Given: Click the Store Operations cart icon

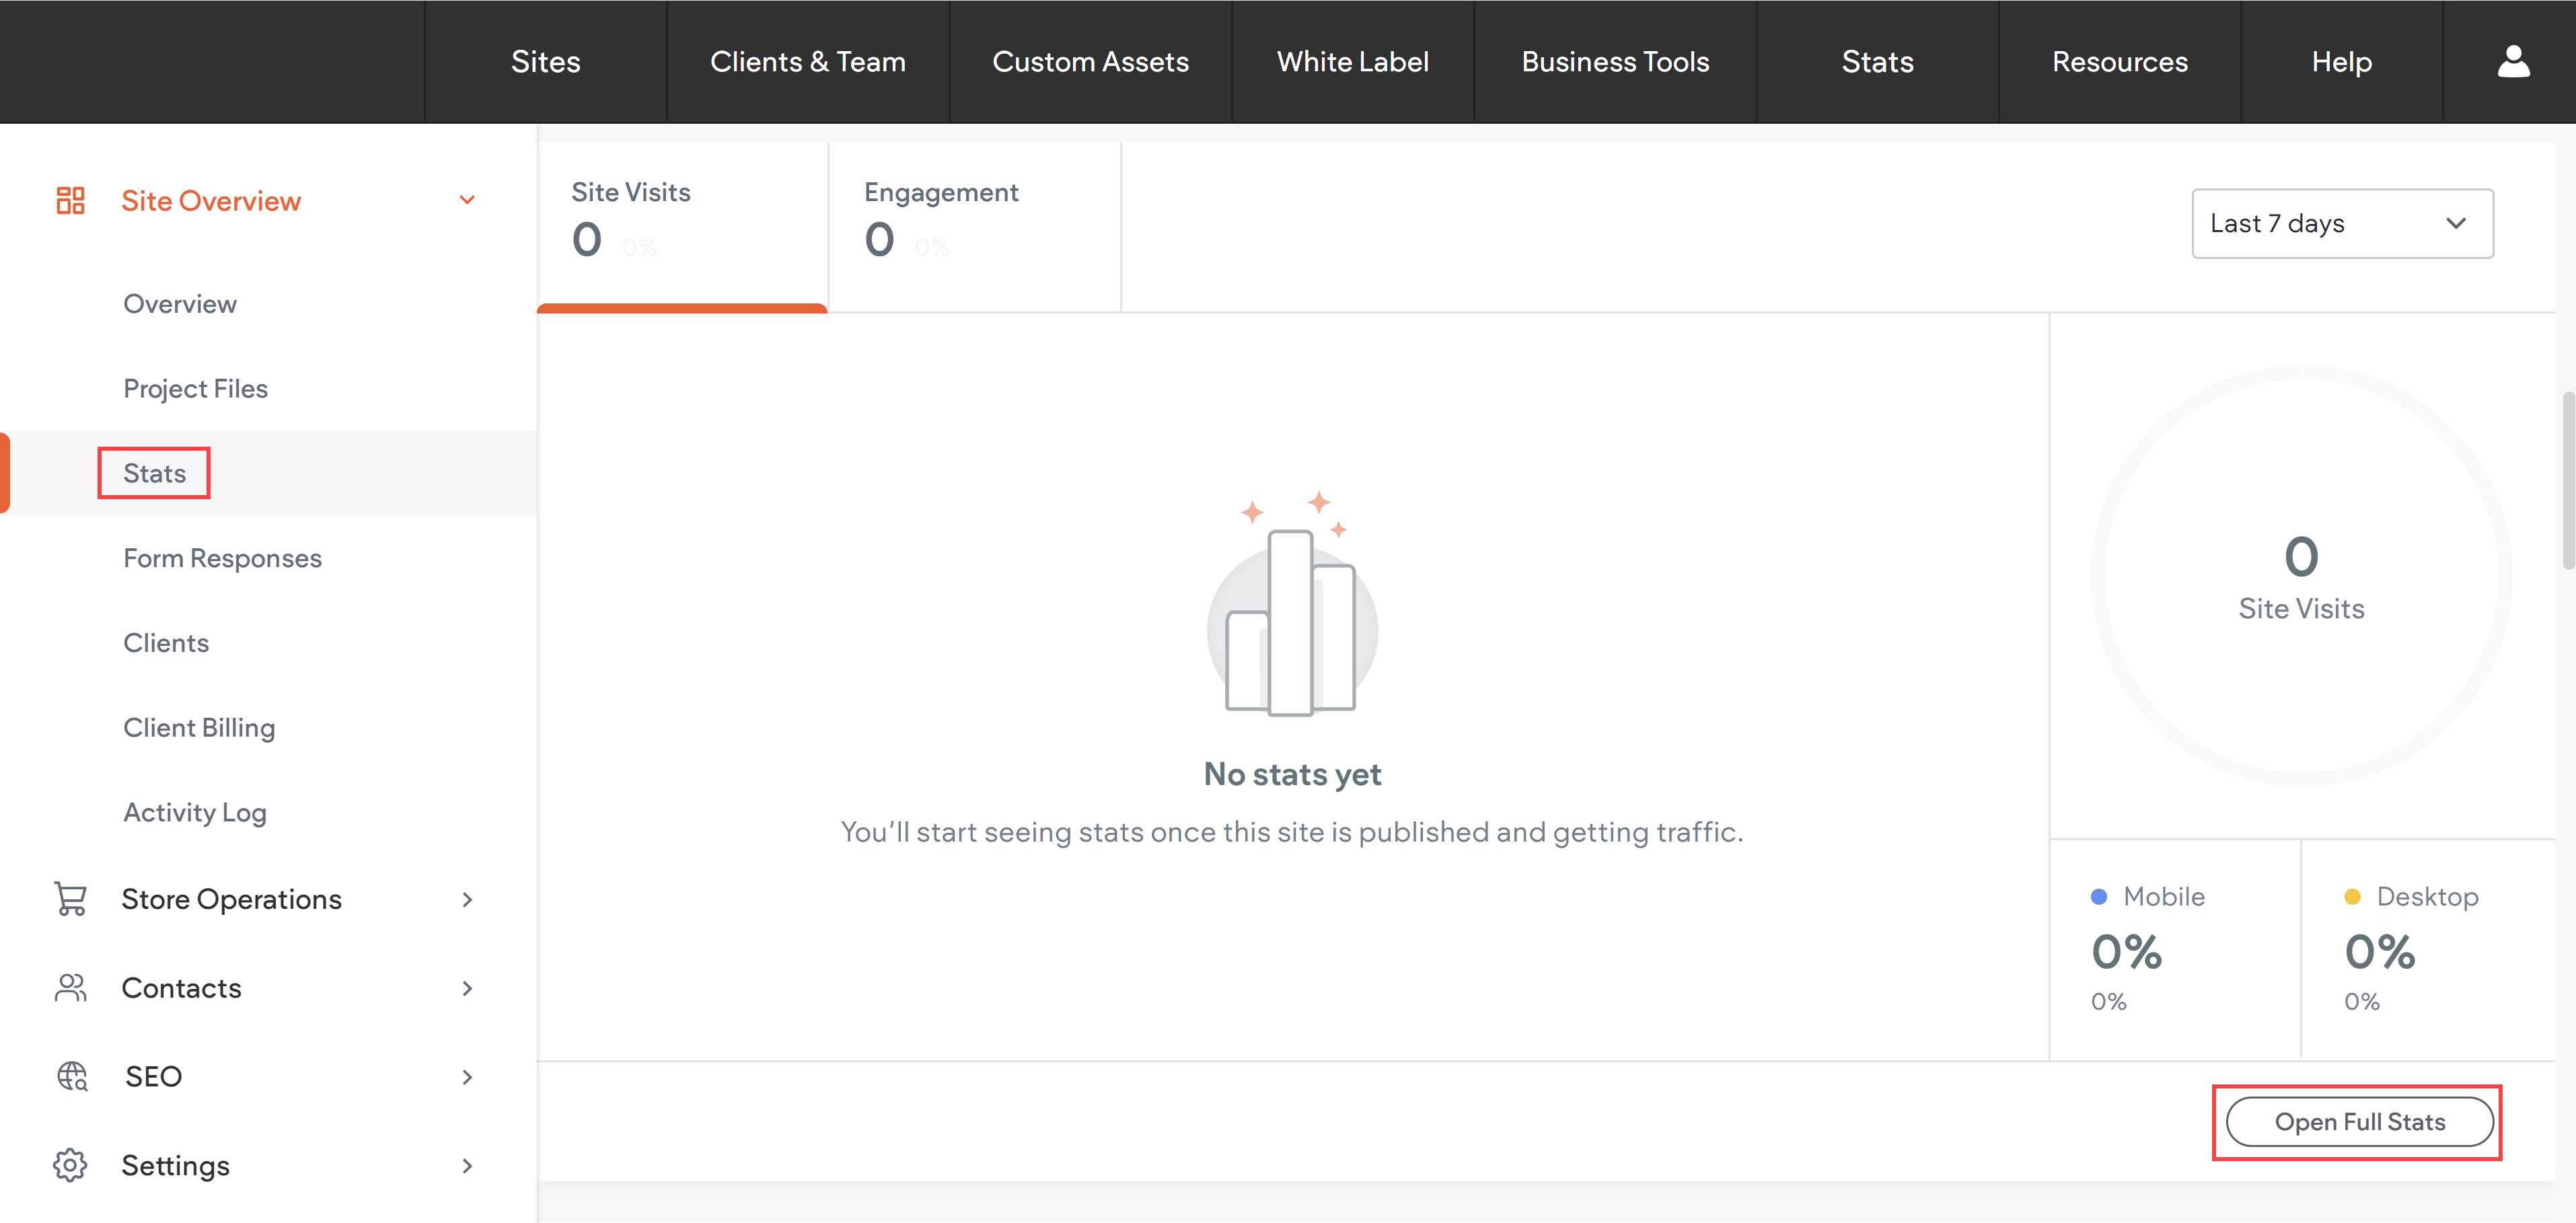Looking at the screenshot, I should [70, 898].
